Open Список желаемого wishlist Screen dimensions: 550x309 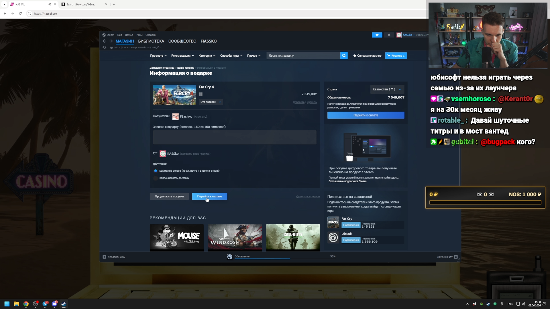click(x=367, y=56)
